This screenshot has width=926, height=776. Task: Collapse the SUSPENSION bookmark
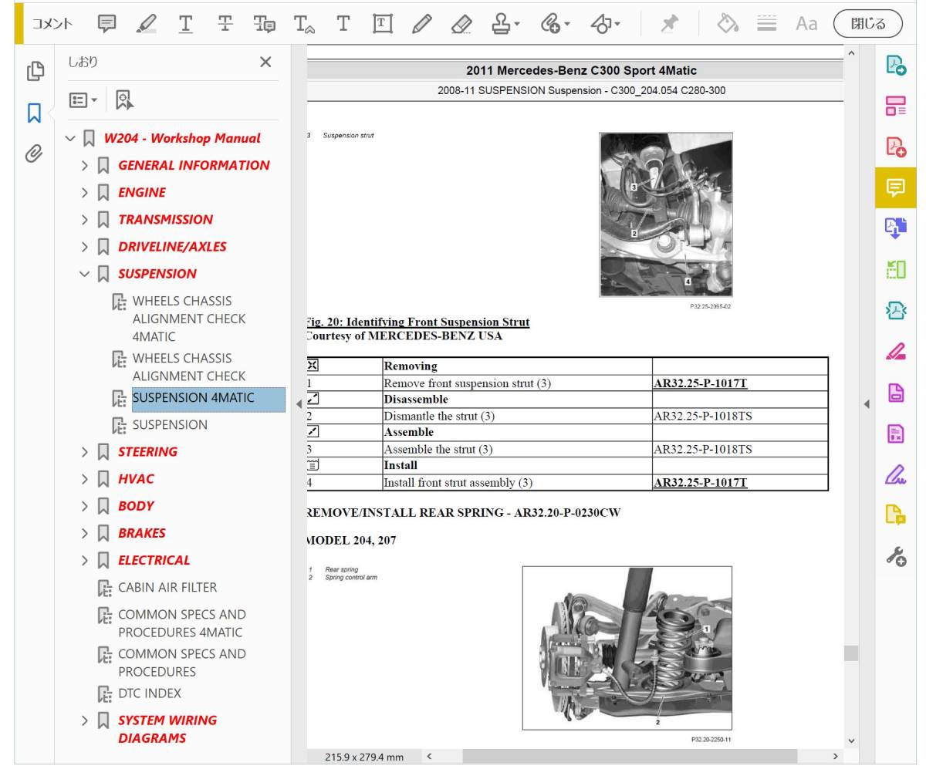point(85,274)
